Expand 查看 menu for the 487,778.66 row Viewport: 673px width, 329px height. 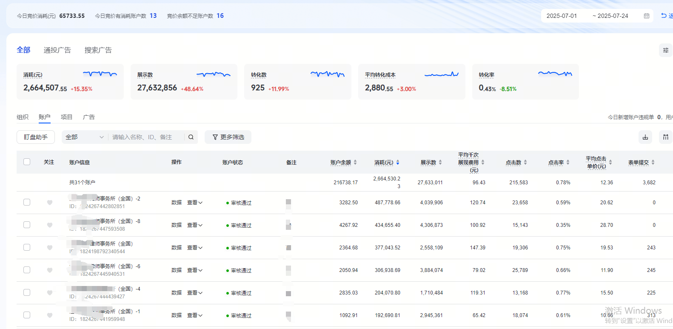tap(195, 203)
